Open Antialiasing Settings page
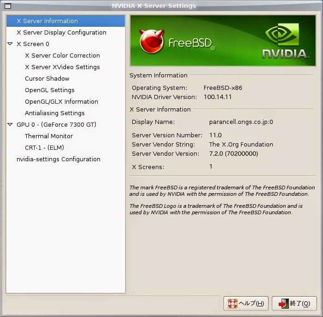323x317 pixels. pyautogui.click(x=54, y=113)
